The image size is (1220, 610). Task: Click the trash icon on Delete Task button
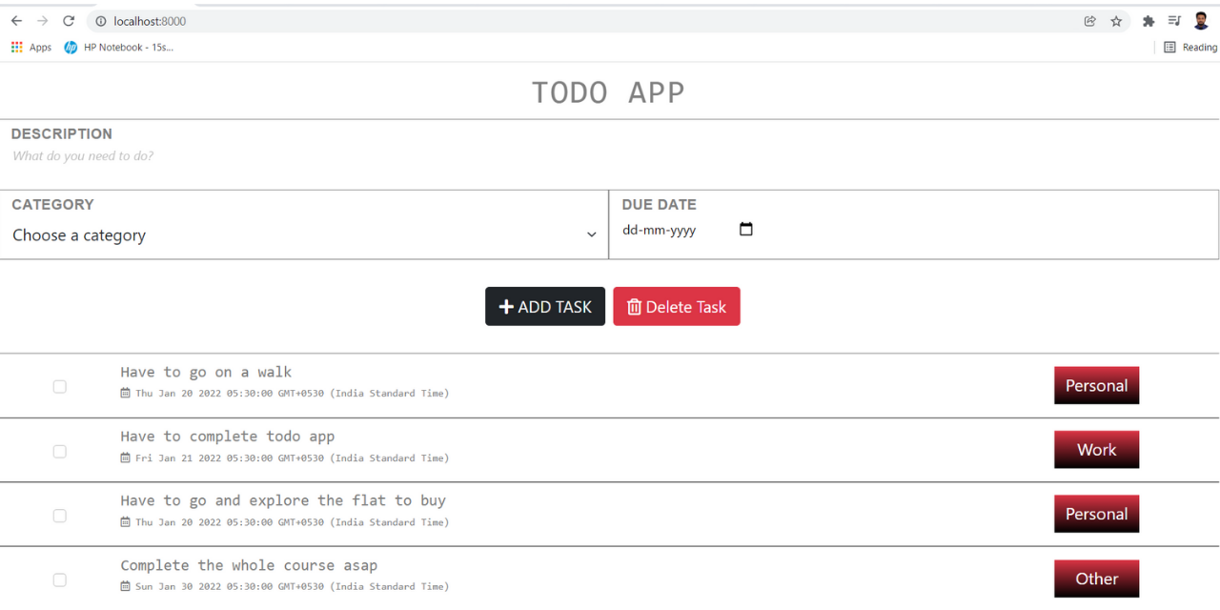pos(635,306)
